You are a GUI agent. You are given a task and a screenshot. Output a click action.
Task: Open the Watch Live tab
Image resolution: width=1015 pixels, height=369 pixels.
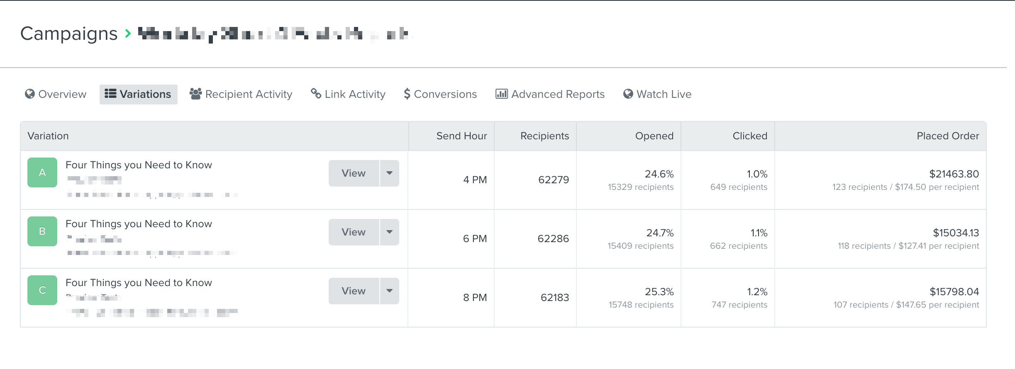coord(657,94)
